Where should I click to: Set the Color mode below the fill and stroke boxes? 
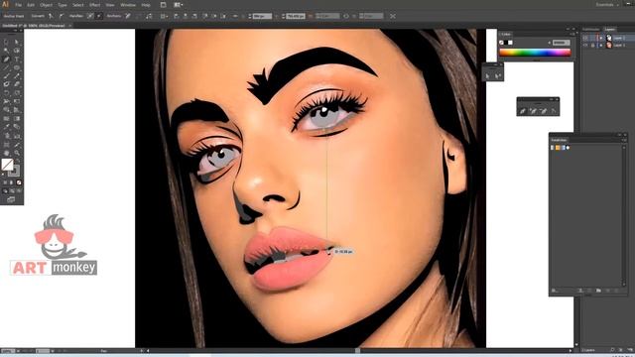pos(5,182)
